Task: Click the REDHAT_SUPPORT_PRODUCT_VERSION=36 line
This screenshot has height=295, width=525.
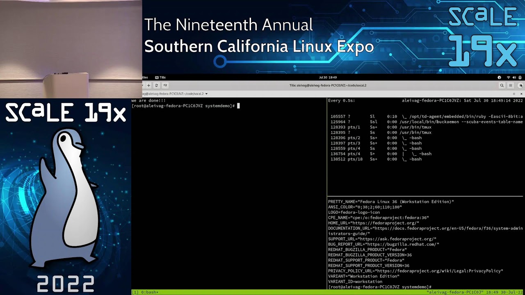Action: [369, 265]
